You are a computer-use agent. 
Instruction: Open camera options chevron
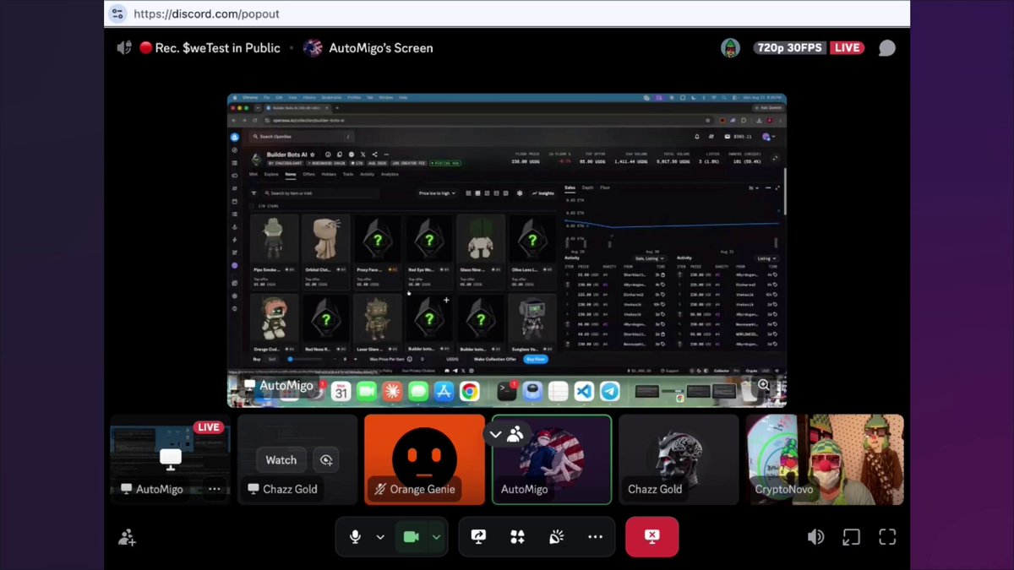click(436, 537)
